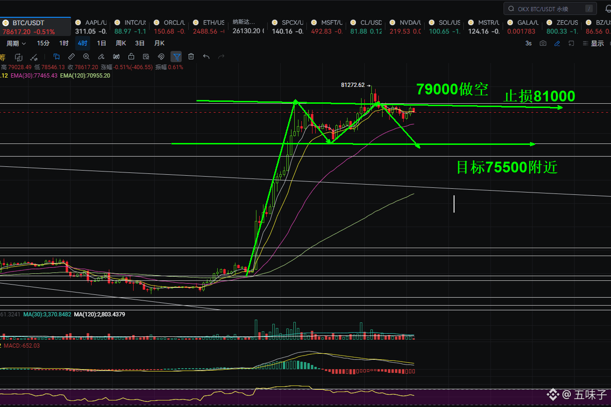
Task: Click the 3s refresh interval button
Action: 528,43
